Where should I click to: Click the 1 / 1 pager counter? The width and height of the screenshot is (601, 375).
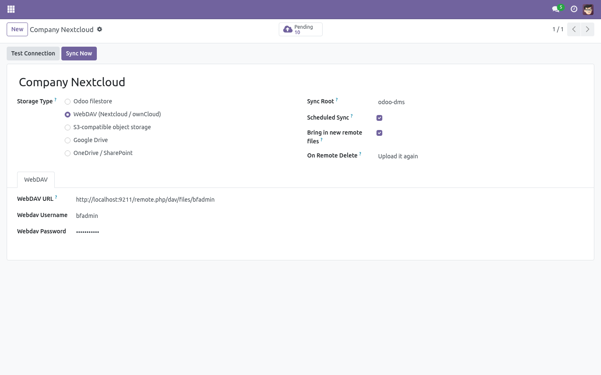coord(558,29)
